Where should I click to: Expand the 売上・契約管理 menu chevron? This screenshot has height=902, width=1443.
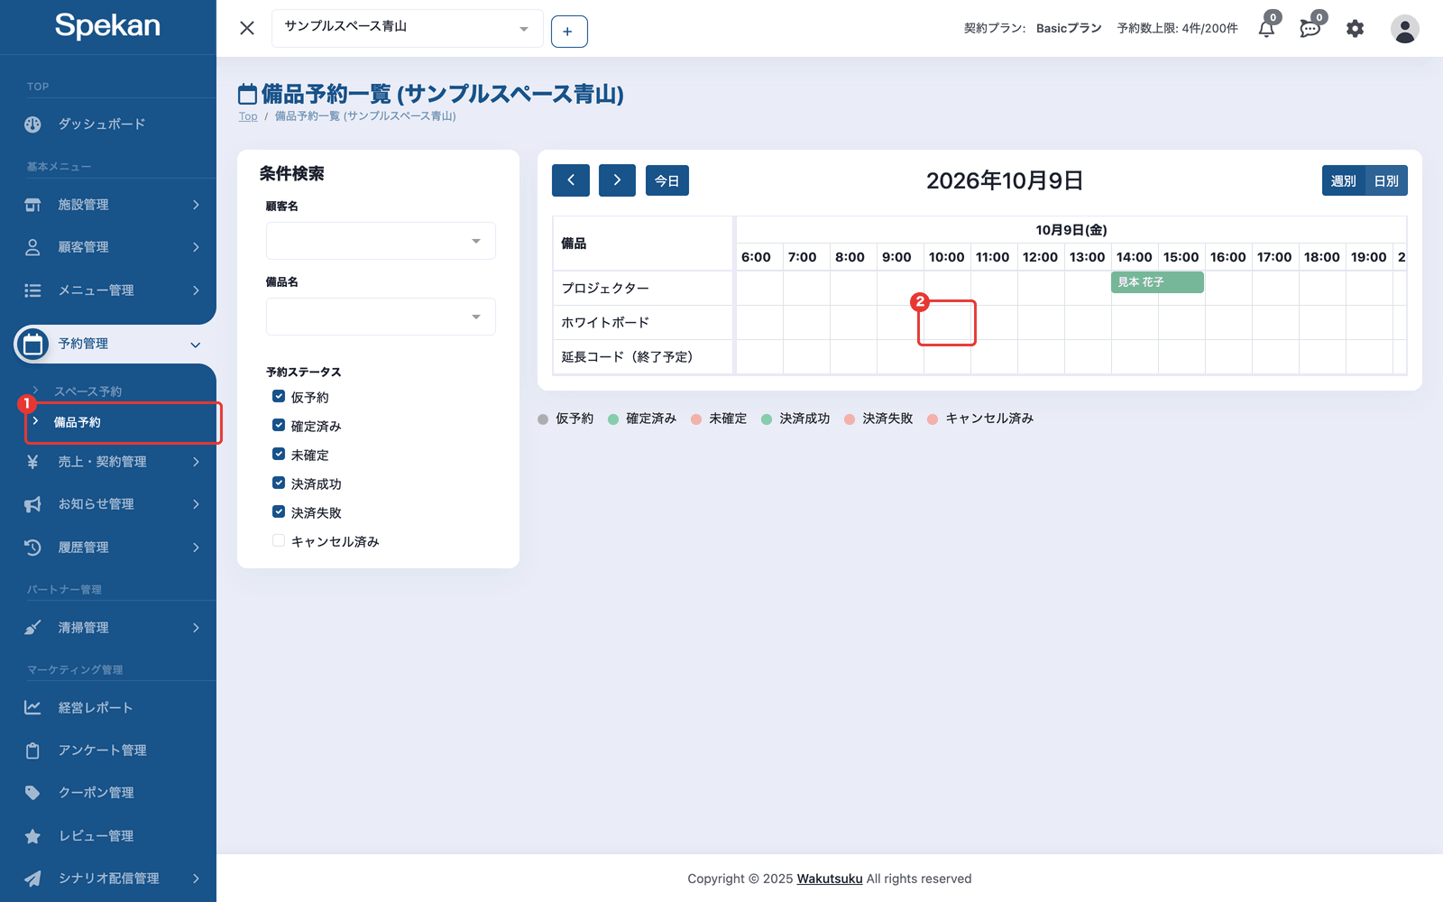point(196,462)
